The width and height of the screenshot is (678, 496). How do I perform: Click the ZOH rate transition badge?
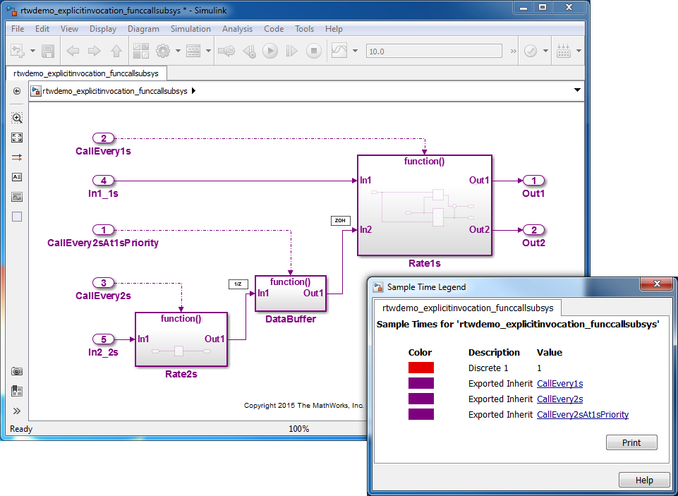(340, 221)
